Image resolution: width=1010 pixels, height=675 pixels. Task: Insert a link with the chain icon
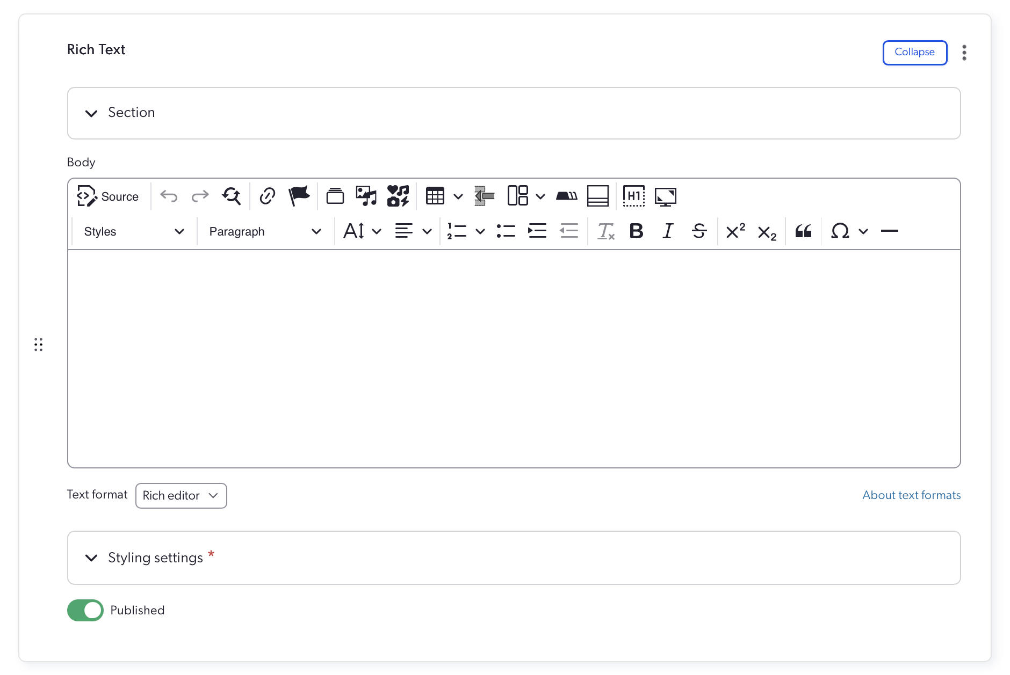[x=267, y=196]
